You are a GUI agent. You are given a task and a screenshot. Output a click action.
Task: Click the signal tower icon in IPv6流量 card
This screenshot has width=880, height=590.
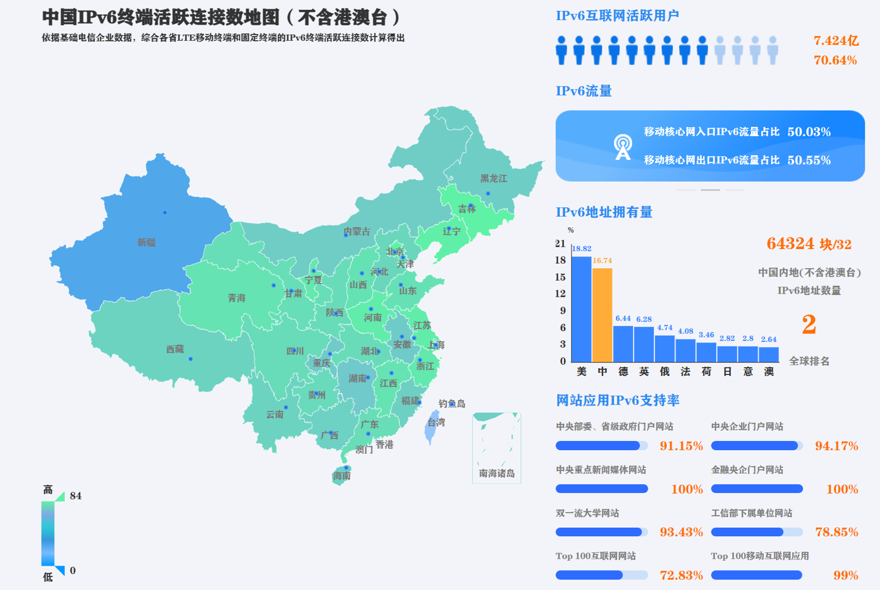pyautogui.click(x=622, y=147)
